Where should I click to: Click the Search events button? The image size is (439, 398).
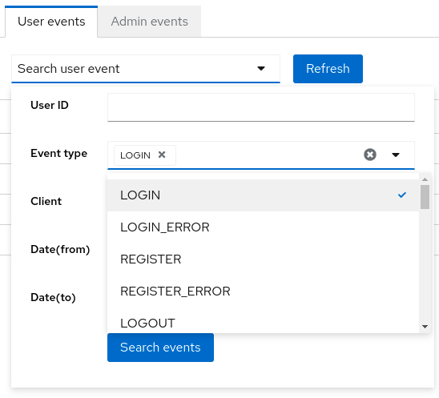tap(160, 348)
